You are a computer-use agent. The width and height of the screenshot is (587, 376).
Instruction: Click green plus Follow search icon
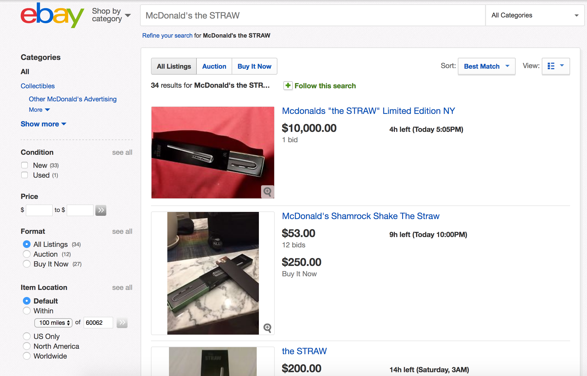point(288,86)
